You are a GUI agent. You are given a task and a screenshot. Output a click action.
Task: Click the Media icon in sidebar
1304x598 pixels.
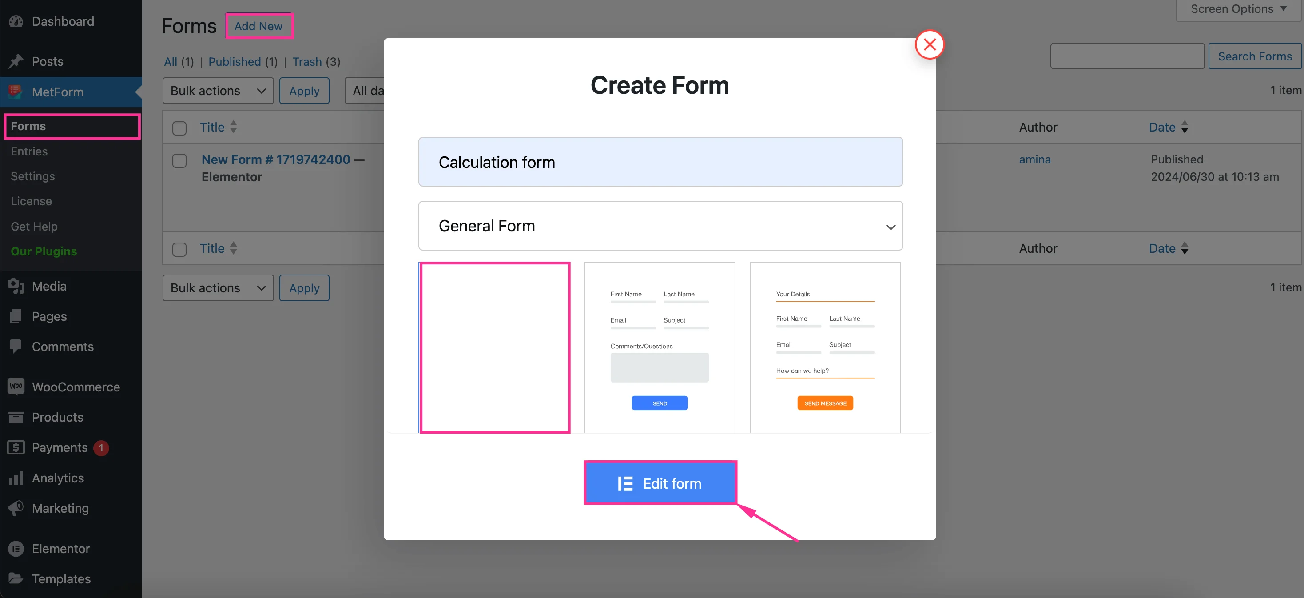tap(16, 286)
